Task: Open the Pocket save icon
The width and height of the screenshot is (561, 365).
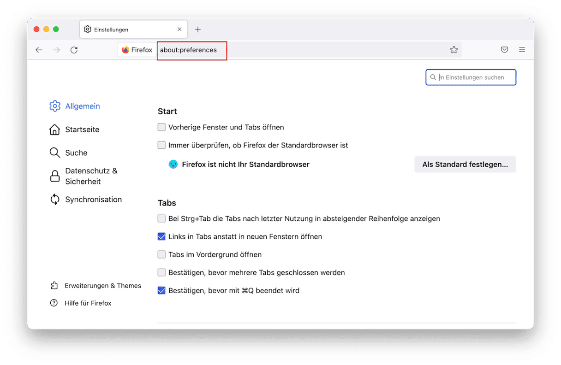Action: pos(504,50)
